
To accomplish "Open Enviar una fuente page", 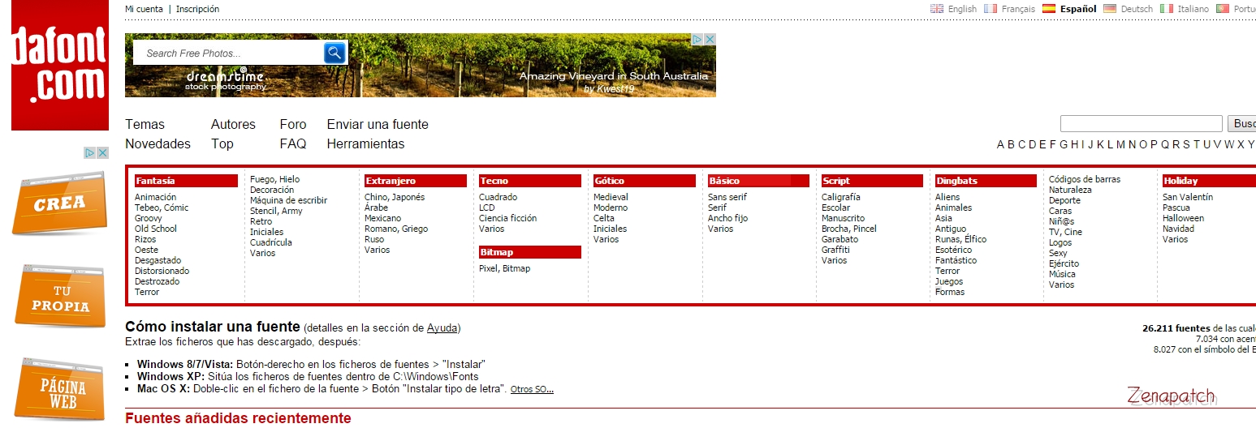I will pyautogui.click(x=378, y=124).
